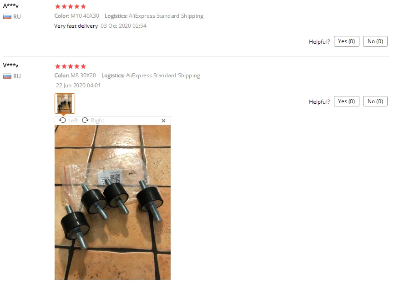This screenshot has width=394, height=287.
Task: Click the enlarged photo of rubber mounts
Action: pyautogui.click(x=112, y=202)
